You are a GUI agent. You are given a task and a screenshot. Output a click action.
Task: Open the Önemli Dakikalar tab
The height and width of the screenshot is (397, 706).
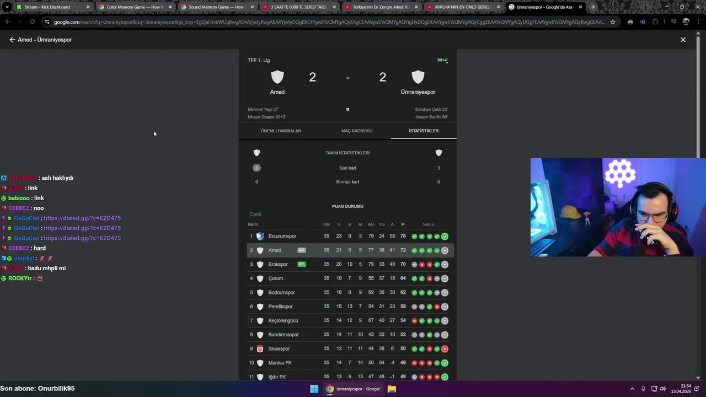pos(281,131)
